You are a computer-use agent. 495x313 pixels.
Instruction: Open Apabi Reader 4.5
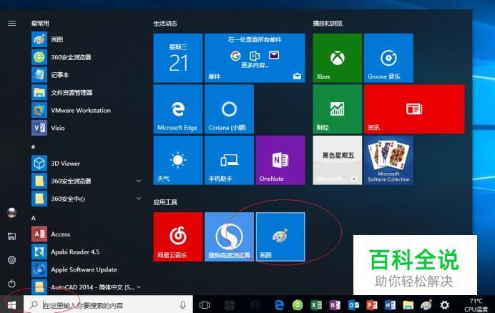[85, 252]
